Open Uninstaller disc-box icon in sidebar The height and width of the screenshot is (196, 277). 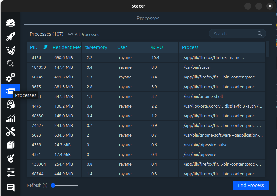point(11,104)
